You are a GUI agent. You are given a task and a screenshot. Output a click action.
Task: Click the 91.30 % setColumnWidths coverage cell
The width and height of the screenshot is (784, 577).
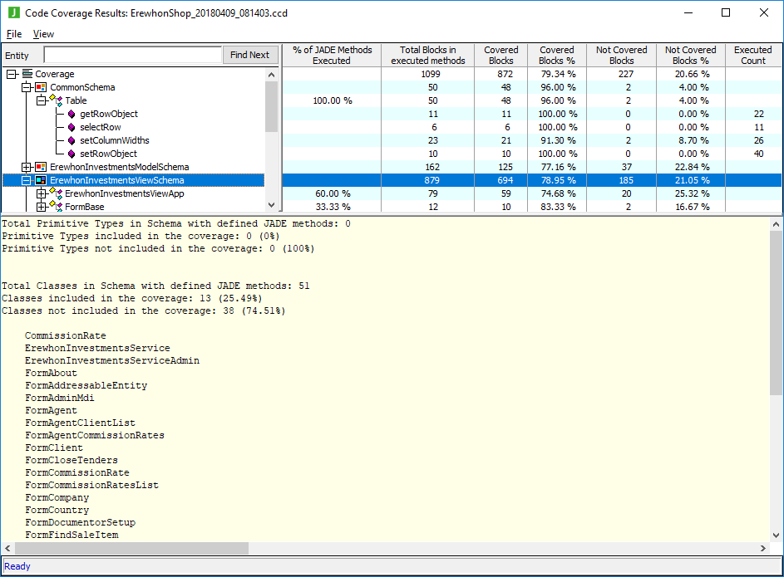pos(556,141)
